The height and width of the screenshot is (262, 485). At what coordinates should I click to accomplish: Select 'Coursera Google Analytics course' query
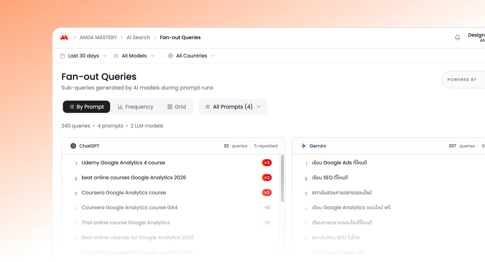(124, 193)
